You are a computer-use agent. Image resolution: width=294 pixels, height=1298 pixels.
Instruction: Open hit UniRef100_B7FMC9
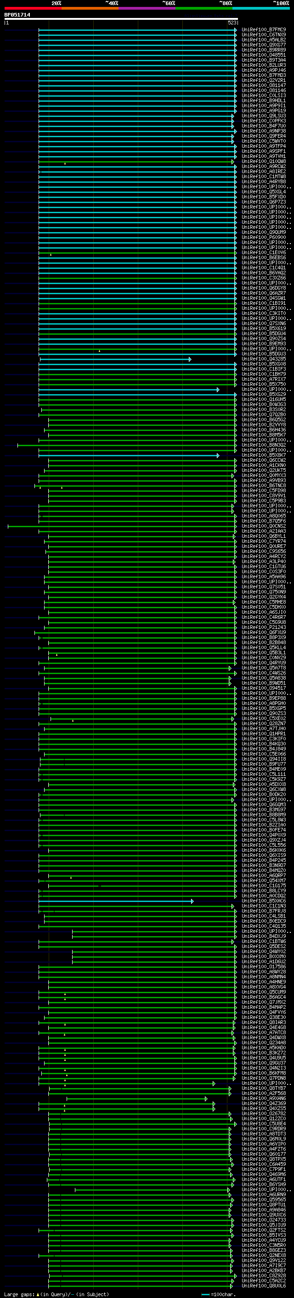click(264, 30)
